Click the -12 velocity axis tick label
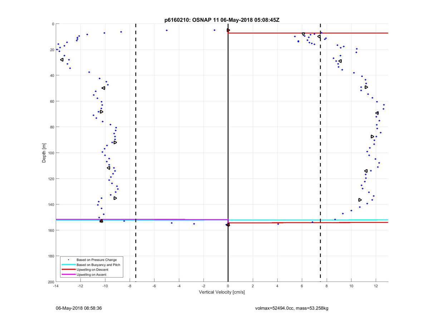429x317 pixels. 80,287
